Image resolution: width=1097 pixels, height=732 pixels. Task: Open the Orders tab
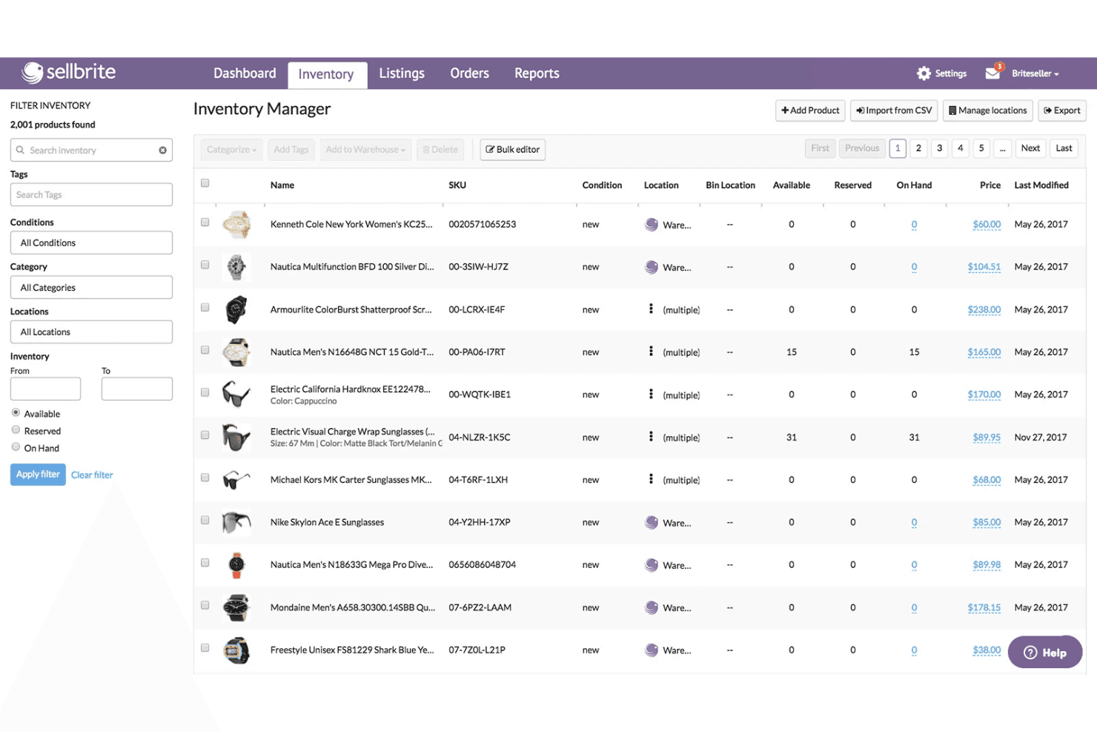[x=469, y=73]
